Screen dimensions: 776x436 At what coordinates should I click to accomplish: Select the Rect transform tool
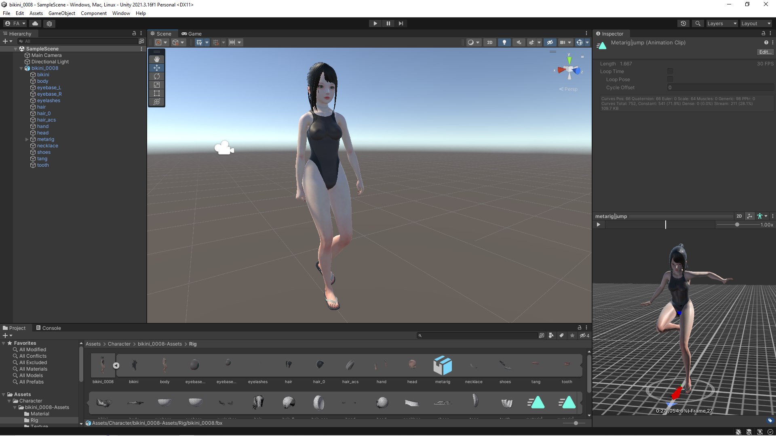tap(157, 93)
